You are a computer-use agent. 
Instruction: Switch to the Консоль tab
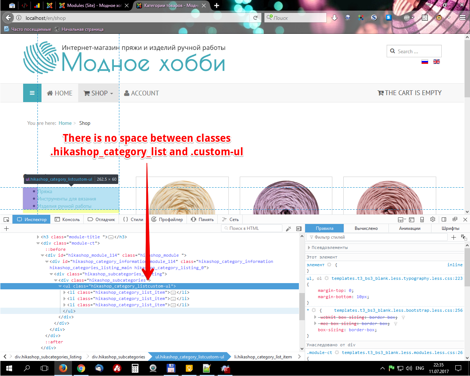point(67,220)
